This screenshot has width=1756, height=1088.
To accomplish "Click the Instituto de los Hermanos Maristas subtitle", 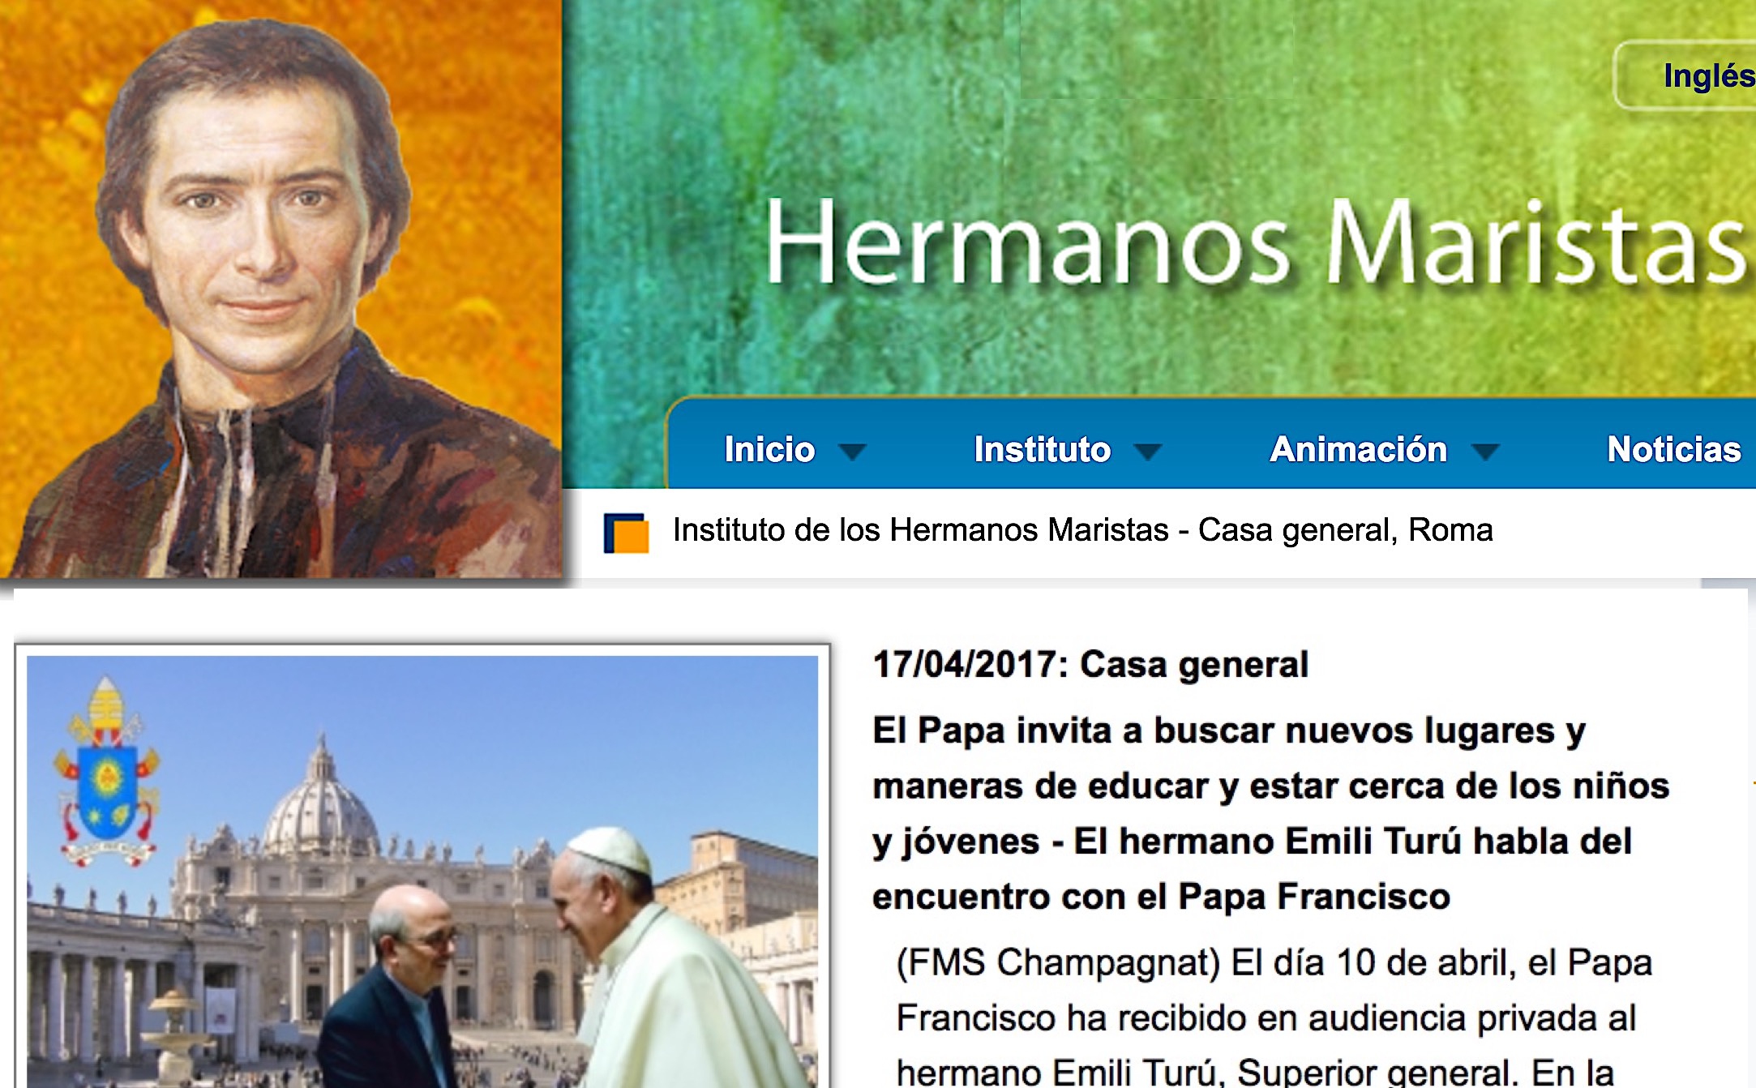I will click(1082, 530).
